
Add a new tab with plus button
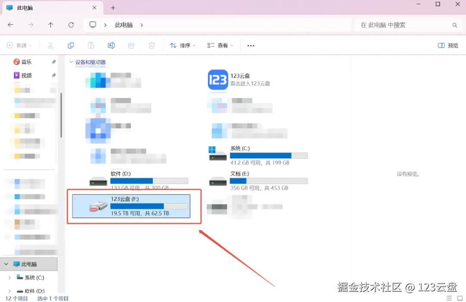[113, 8]
